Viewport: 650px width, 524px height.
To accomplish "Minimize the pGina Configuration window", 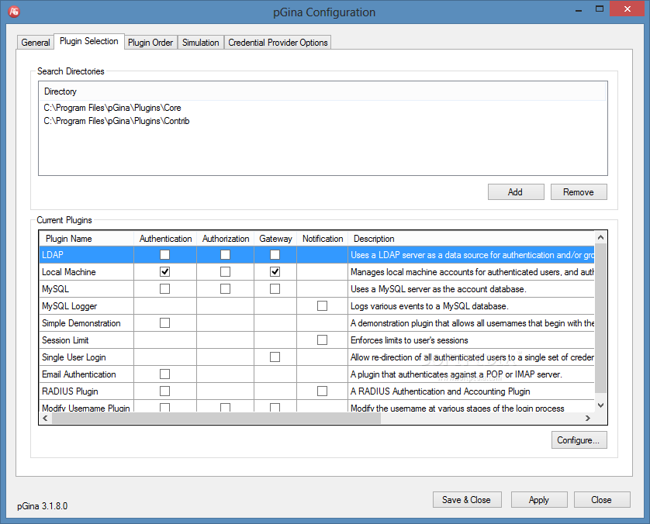I will pyautogui.click(x=579, y=9).
